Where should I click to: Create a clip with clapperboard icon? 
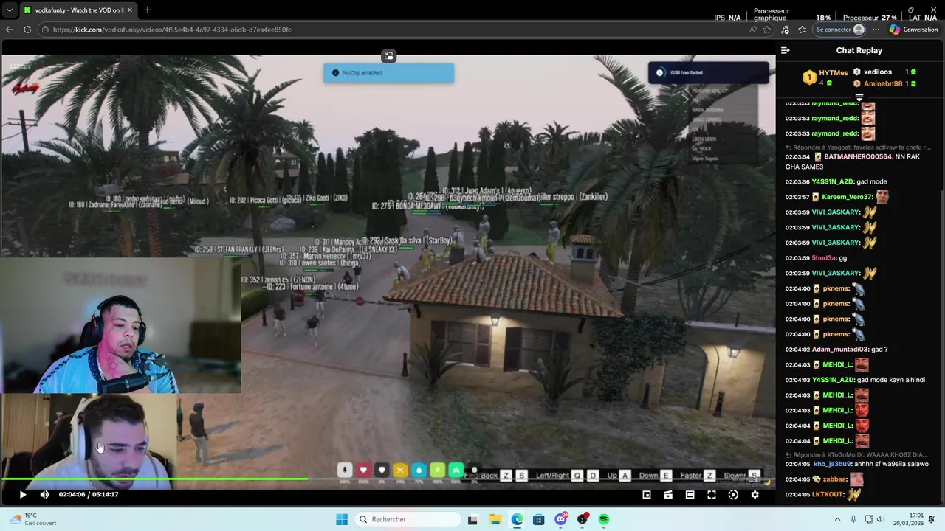pos(668,495)
